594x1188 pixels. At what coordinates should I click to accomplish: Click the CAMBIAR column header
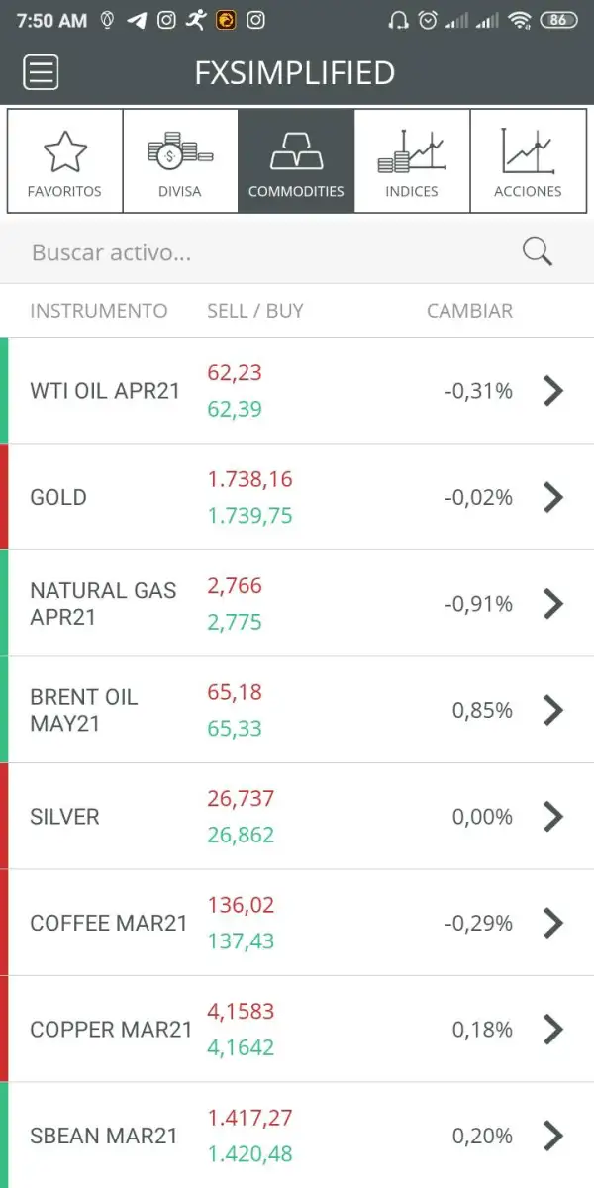click(469, 311)
